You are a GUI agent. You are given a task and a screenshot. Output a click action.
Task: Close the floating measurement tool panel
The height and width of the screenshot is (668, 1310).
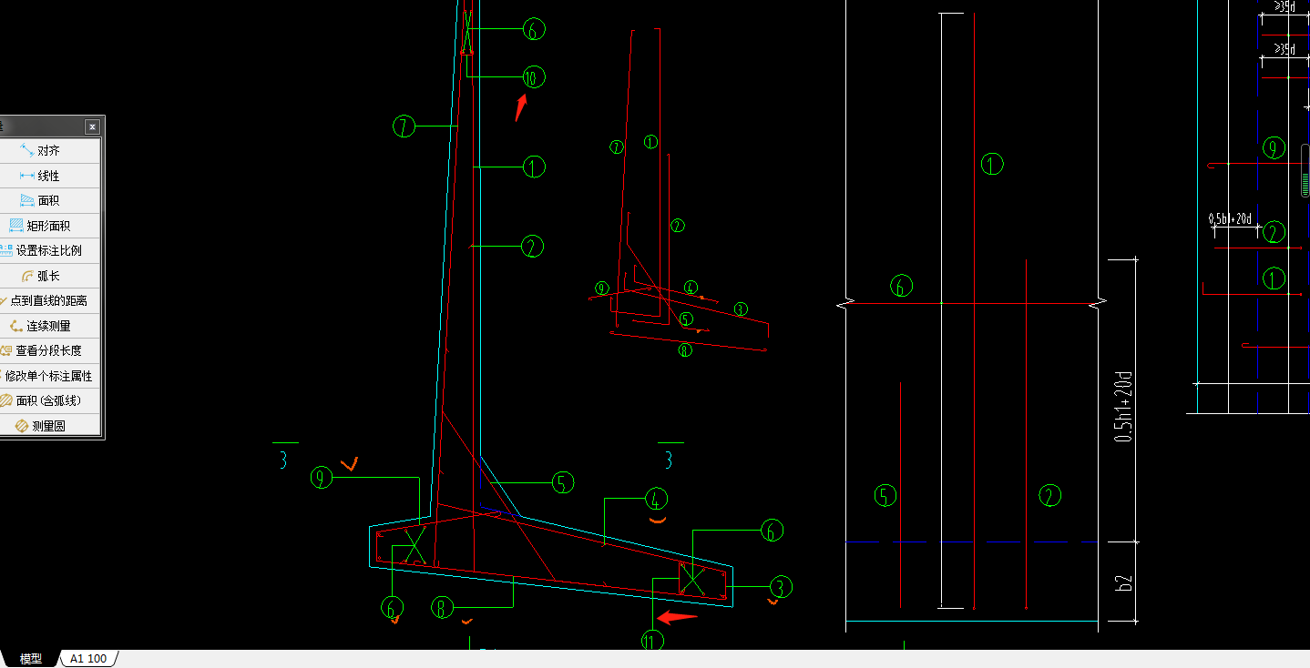click(92, 127)
